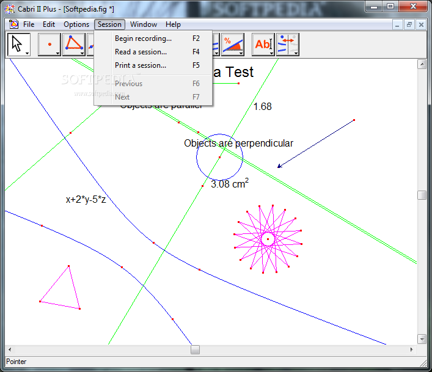
Task: Close the open Session menu
Action: [109, 24]
